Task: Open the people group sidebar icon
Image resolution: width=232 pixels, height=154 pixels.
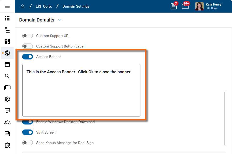Action: coord(7,122)
